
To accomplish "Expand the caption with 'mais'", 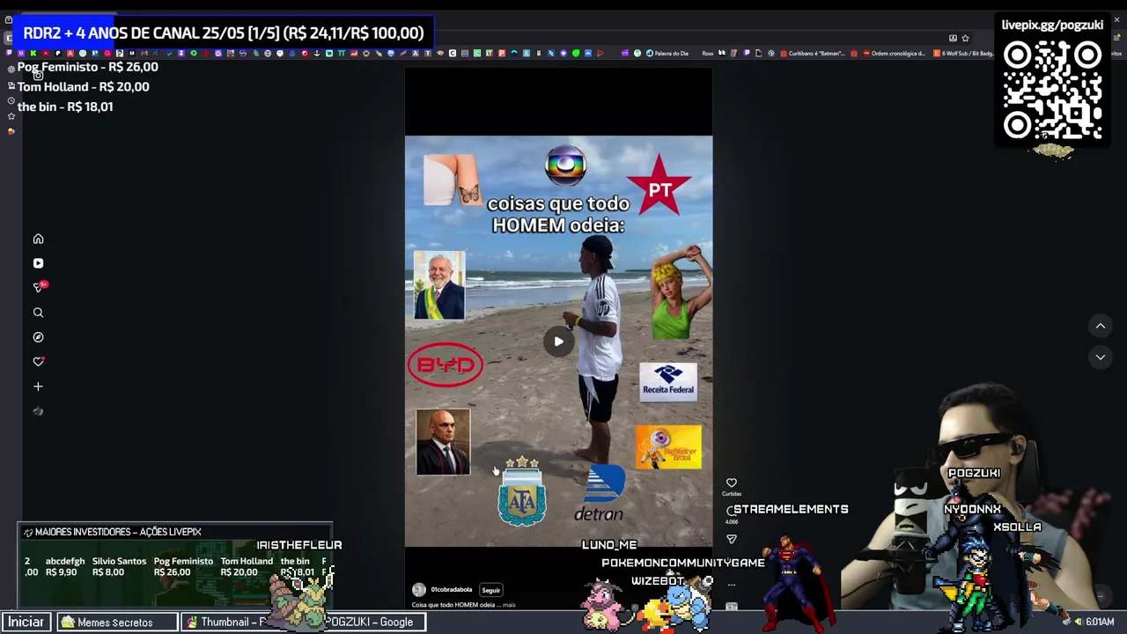I will click(x=509, y=605).
